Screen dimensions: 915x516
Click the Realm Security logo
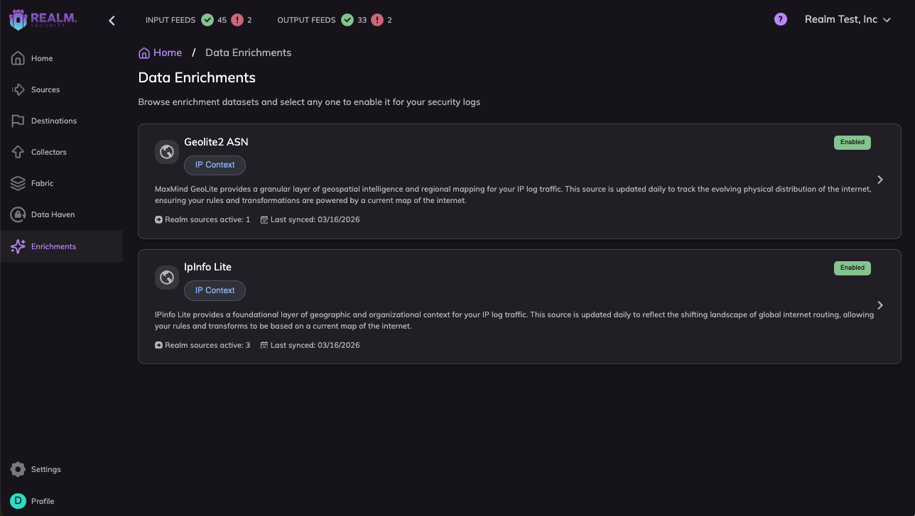click(44, 19)
